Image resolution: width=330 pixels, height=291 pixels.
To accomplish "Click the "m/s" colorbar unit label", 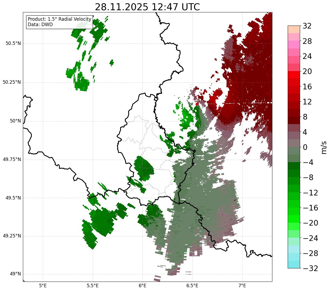I will point(324,147).
